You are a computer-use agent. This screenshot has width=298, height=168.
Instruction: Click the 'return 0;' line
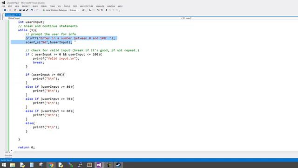[x=27, y=147]
